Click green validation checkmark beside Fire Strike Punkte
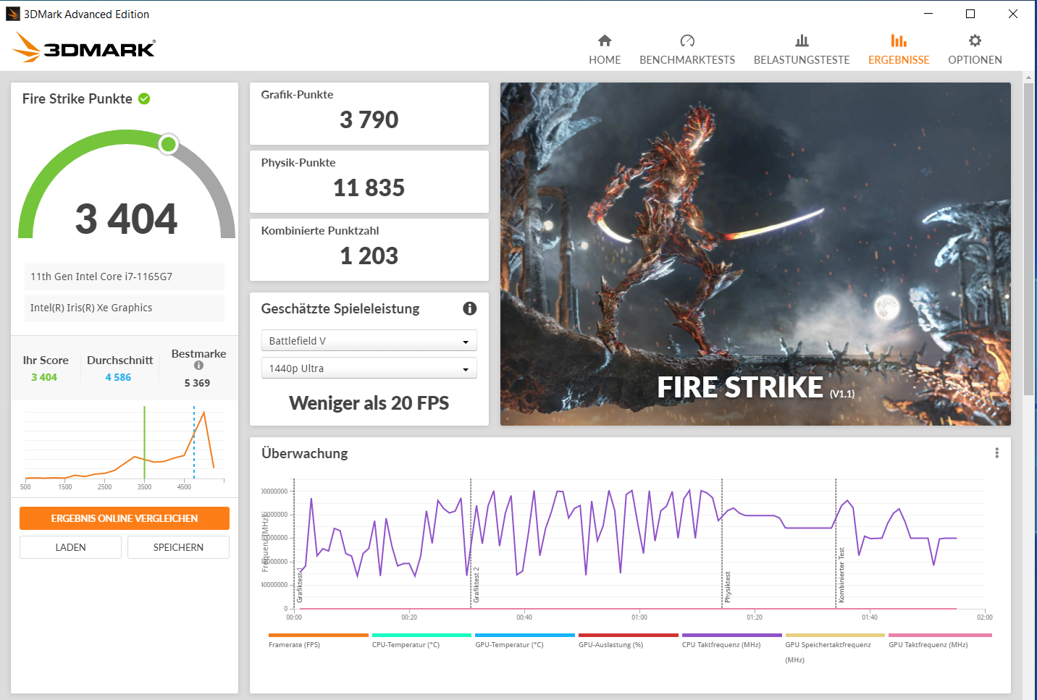The image size is (1037, 700). [x=144, y=98]
